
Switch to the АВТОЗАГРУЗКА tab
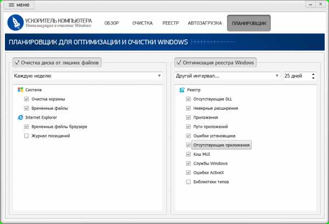pos(205,23)
